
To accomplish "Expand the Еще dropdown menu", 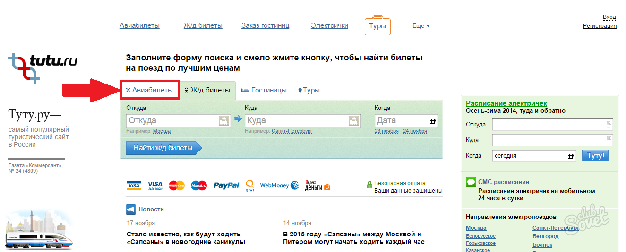I will [x=421, y=26].
